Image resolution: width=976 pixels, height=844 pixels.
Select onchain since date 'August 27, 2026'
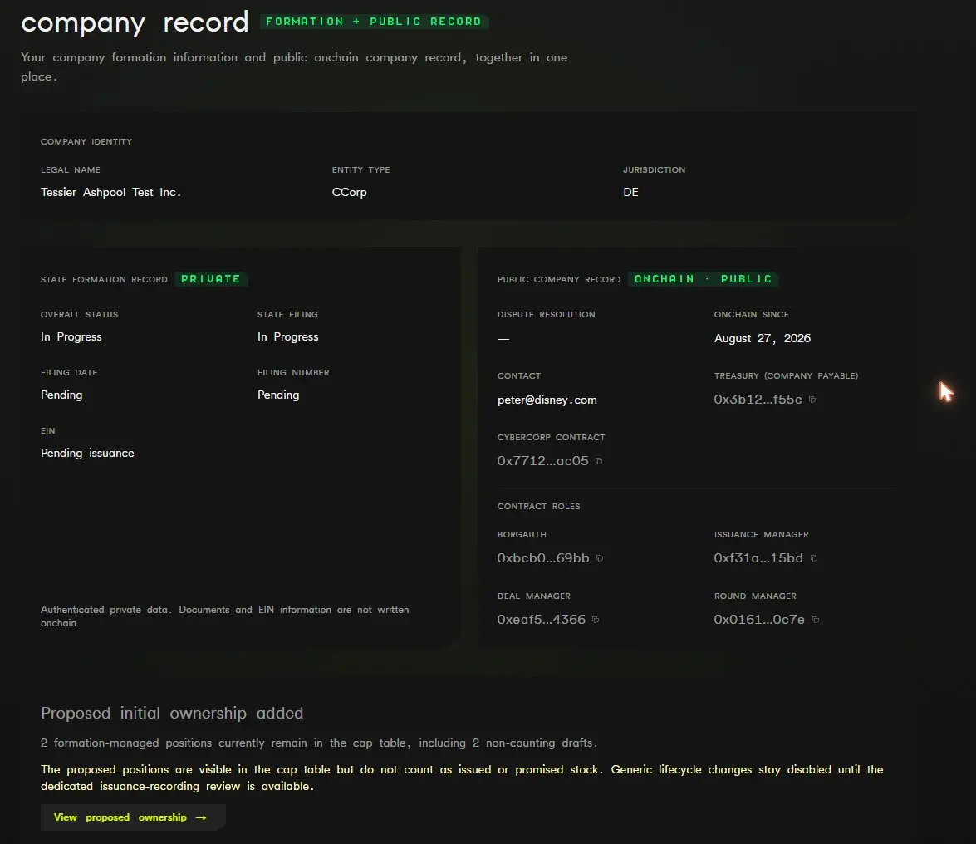pos(762,339)
